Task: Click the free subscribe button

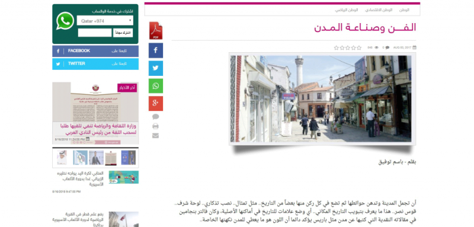Action: 123,33
